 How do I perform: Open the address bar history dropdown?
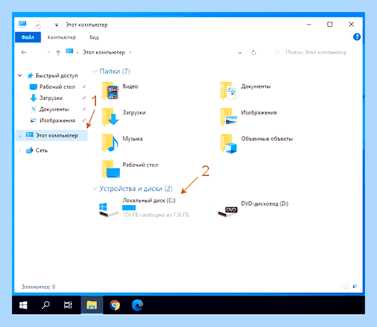tap(240, 52)
